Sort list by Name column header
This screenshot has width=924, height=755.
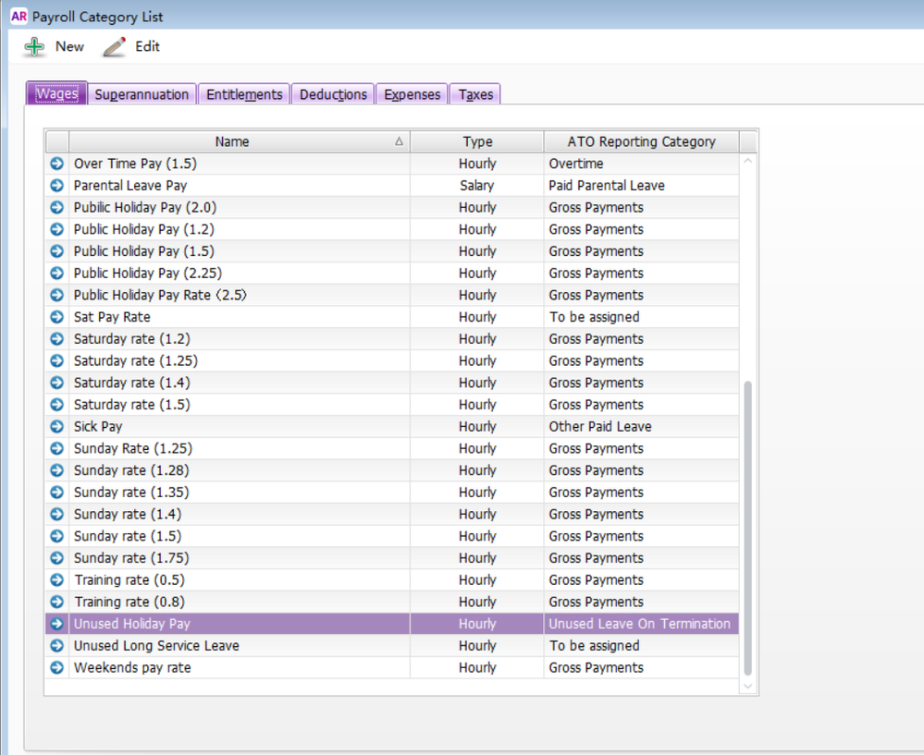click(x=232, y=141)
